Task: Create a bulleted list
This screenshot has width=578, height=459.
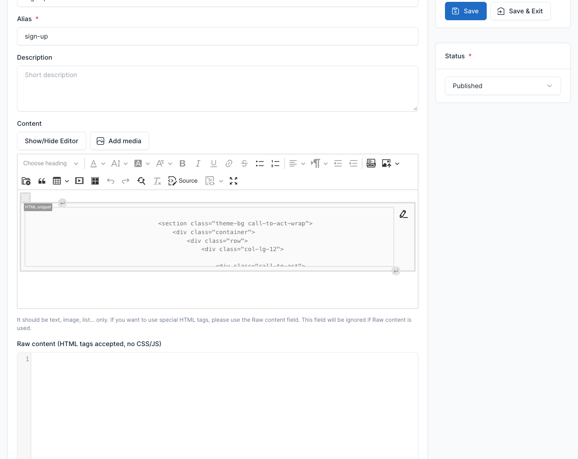Action: [x=260, y=163]
